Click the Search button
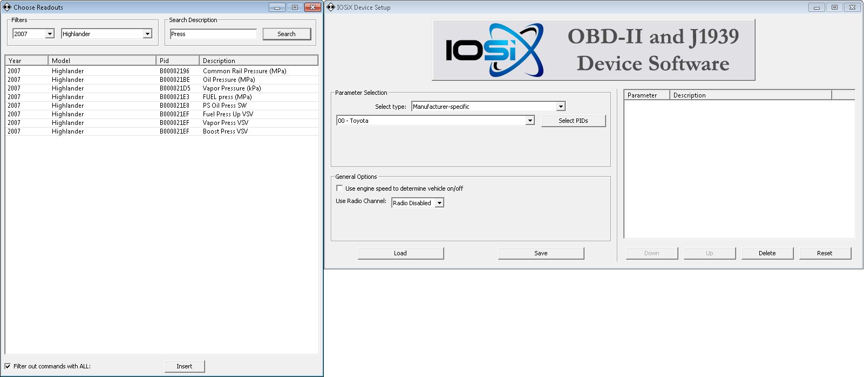Viewport: 864px width, 377px height. 287,34
